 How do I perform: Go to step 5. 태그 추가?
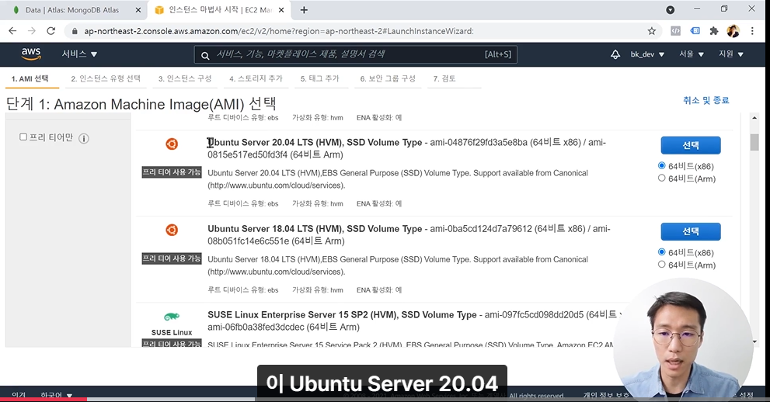[x=319, y=78]
